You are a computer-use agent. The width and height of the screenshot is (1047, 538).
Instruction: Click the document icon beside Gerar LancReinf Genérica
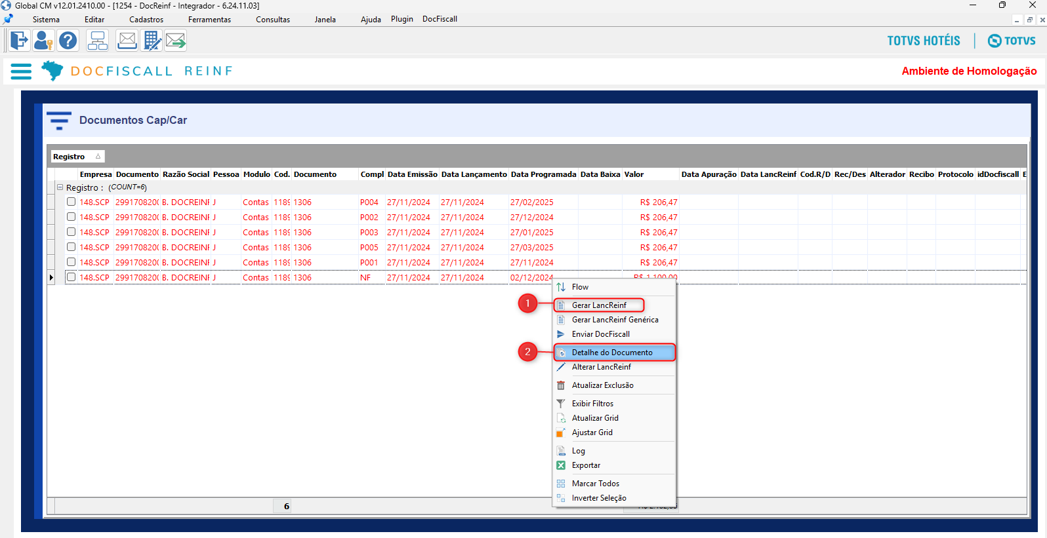point(561,320)
